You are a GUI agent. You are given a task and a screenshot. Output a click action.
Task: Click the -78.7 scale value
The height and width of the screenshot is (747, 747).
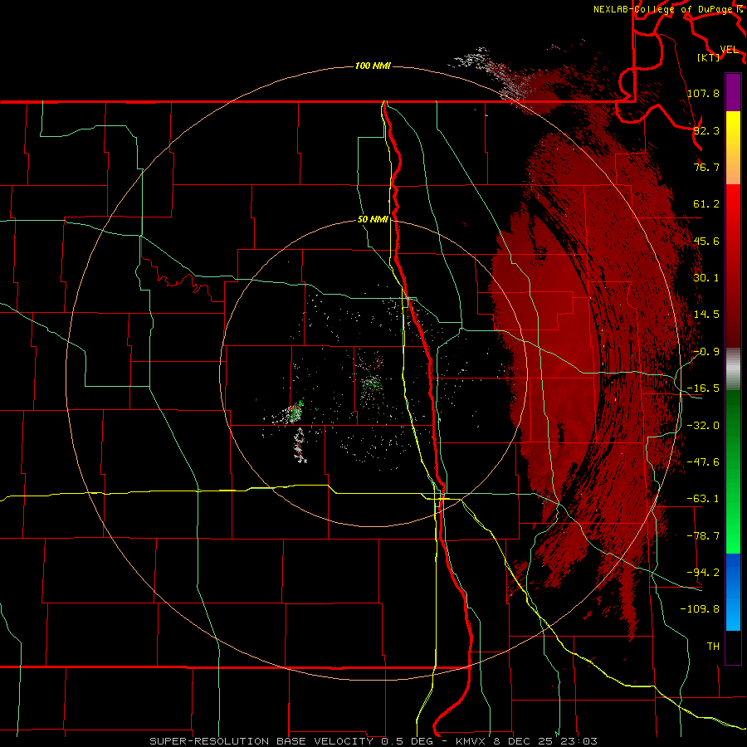[703, 536]
